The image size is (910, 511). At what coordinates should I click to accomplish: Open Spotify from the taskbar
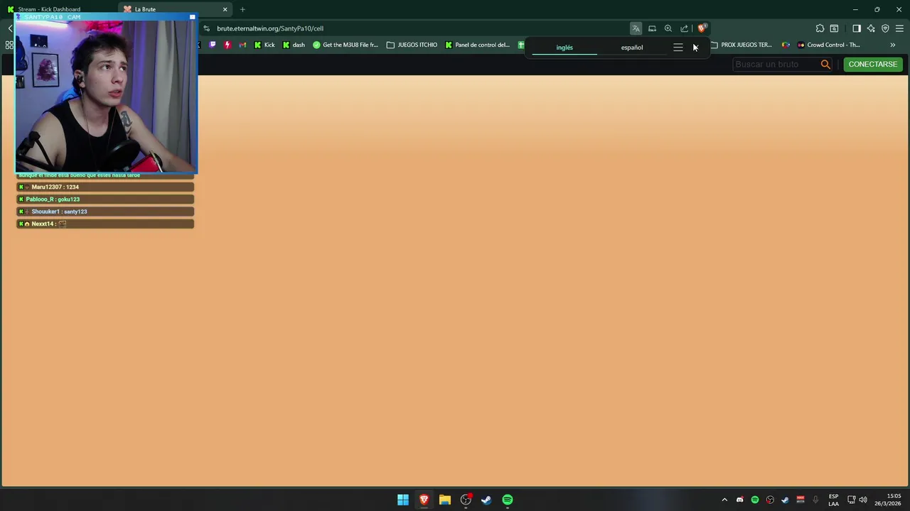click(508, 500)
